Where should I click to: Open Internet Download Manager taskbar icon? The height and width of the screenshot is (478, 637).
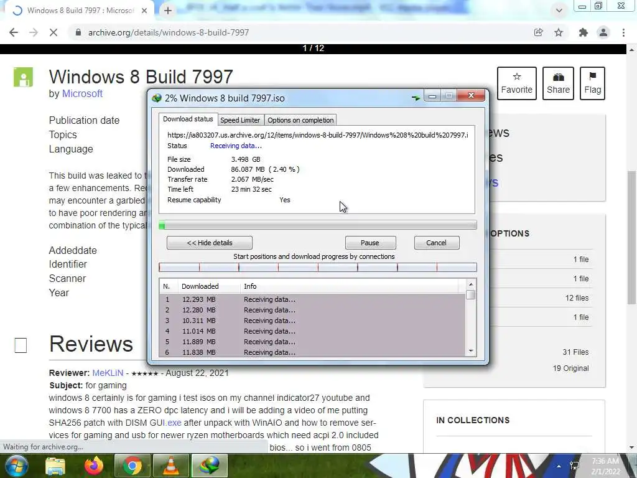click(209, 466)
